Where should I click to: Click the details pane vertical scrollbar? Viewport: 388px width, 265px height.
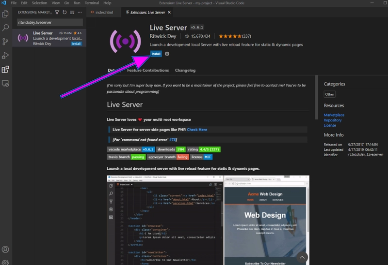pyautogui.click(x=316, y=98)
